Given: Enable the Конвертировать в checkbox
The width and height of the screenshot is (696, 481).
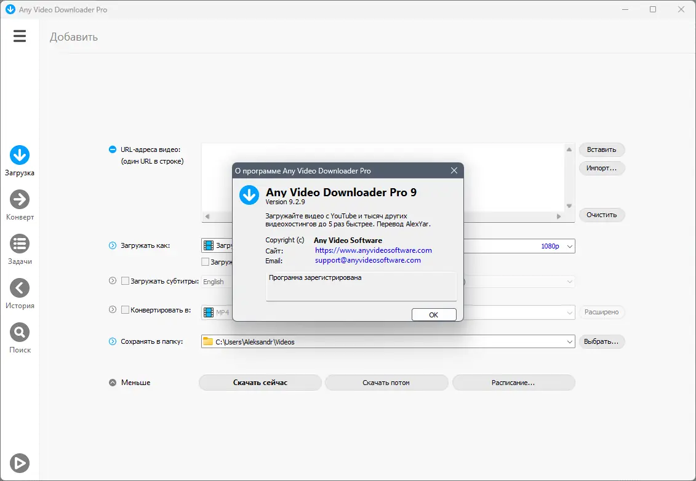Looking at the screenshot, I should [x=125, y=310].
